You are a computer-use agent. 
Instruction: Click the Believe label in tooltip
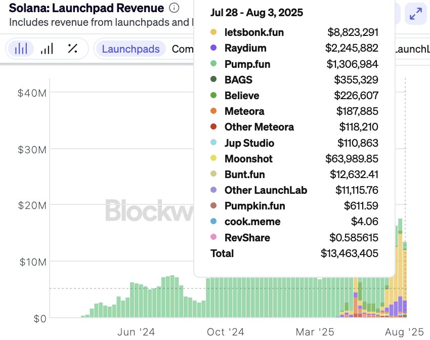[242, 96]
